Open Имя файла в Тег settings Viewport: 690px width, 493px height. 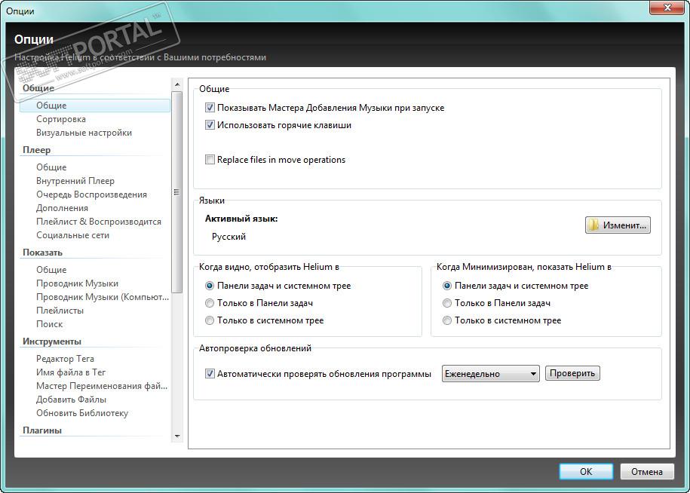coord(71,372)
